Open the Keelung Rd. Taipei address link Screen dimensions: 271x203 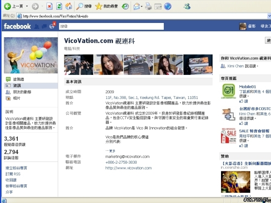(152, 98)
